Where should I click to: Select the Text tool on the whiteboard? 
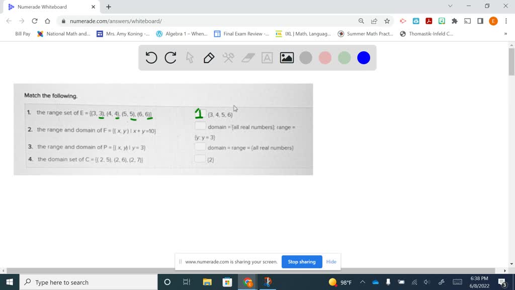(267, 57)
